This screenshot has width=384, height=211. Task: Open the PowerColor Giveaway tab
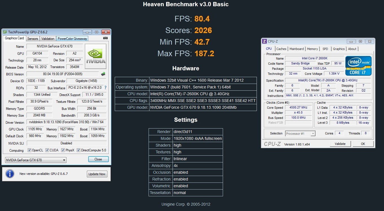[x=72, y=39]
